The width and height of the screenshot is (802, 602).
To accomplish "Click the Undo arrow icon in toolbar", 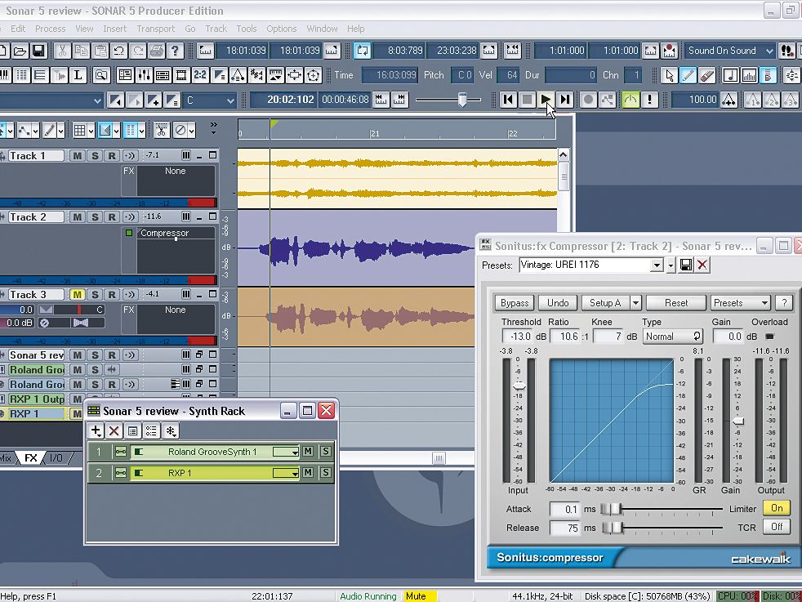I will pyautogui.click(x=119, y=51).
